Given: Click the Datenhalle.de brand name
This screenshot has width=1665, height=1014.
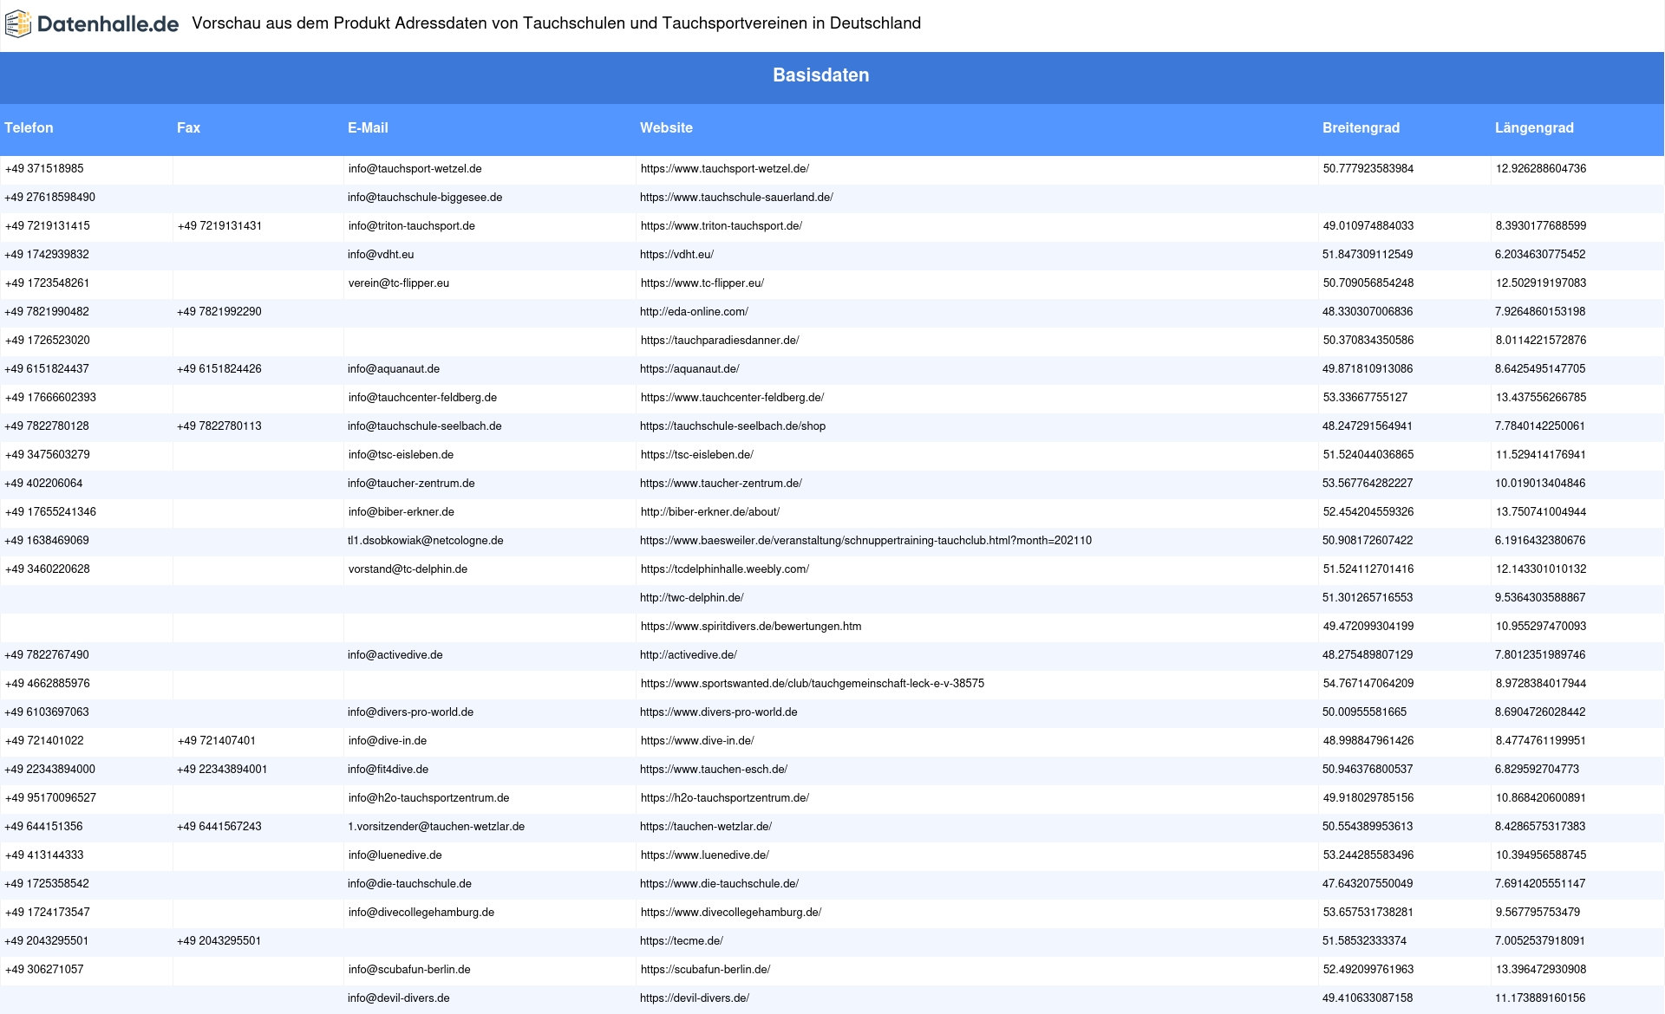Looking at the screenshot, I should [108, 24].
